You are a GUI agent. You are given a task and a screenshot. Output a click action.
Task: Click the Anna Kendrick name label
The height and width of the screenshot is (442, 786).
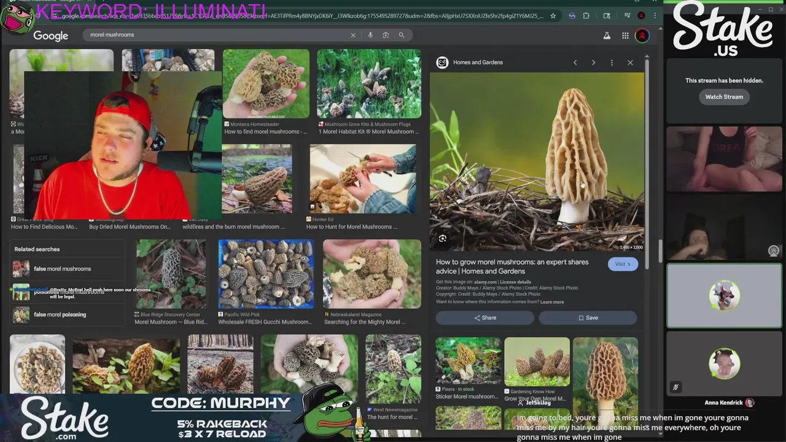point(723,403)
